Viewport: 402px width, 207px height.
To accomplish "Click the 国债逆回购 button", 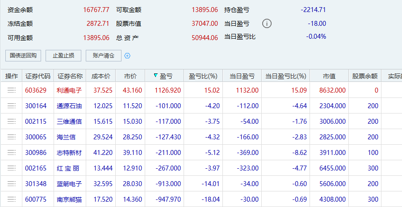I will pos(23,56).
